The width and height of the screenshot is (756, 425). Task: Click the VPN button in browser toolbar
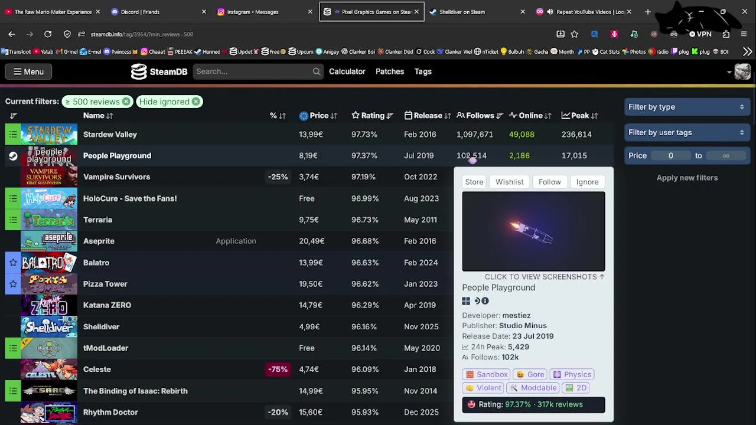700,34
